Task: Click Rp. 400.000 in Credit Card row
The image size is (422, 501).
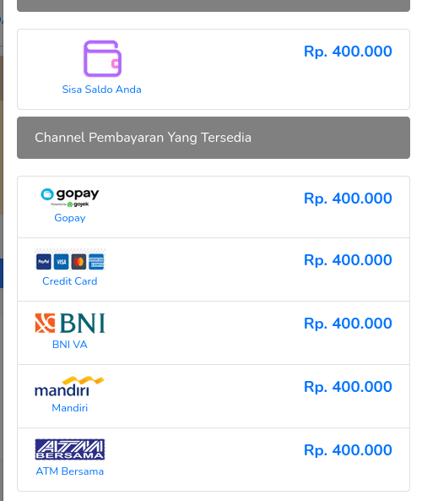Action: click(x=348, y=260)
